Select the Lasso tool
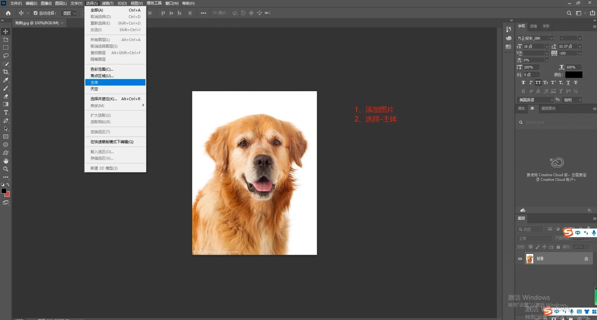Screen dimensions: 597x320 point(6,56)
